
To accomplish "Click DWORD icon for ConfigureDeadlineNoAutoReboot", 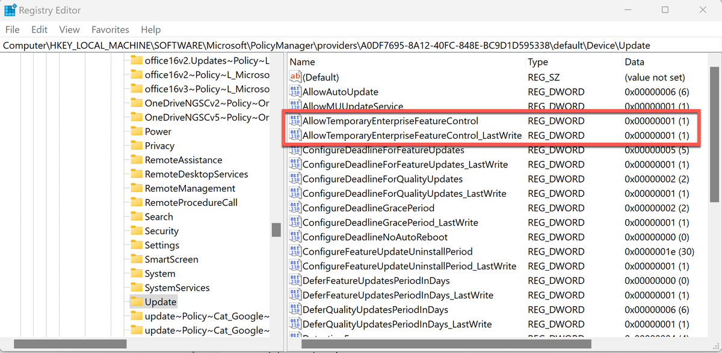I will 295,237.
